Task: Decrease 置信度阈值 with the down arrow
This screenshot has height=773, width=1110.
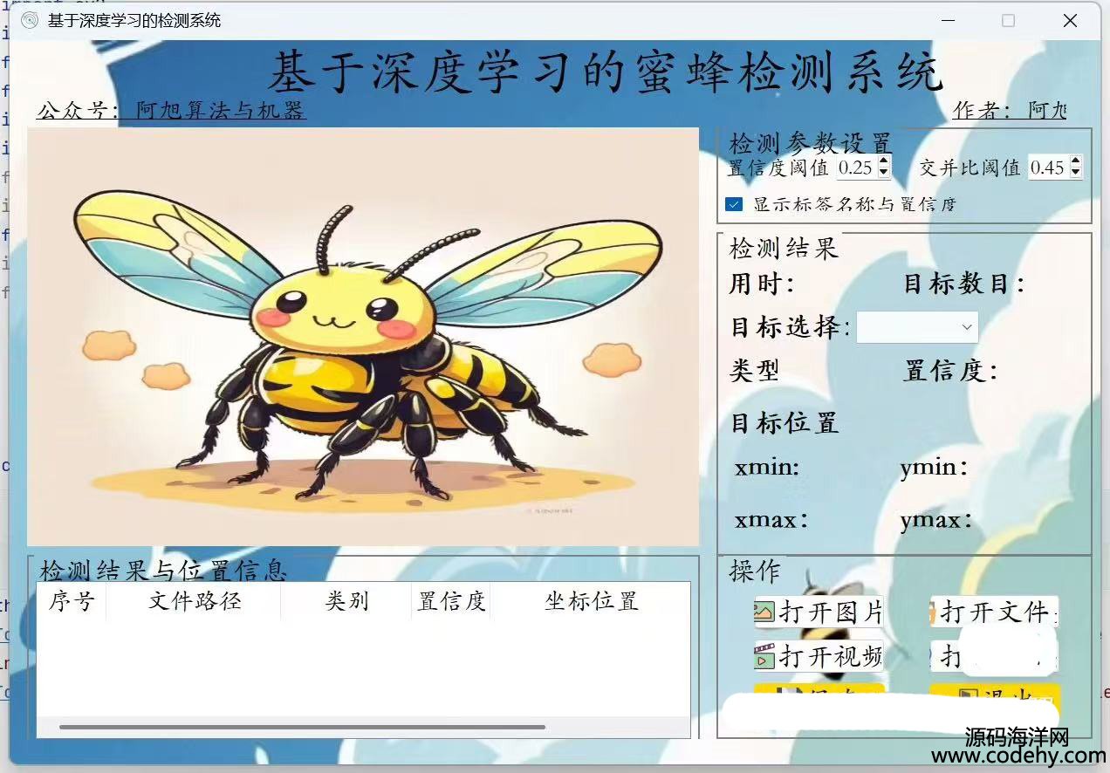Action: (x=883, y=173)
